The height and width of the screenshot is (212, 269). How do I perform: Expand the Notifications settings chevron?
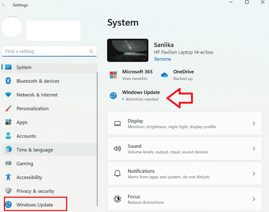click(x=254, y=174)
